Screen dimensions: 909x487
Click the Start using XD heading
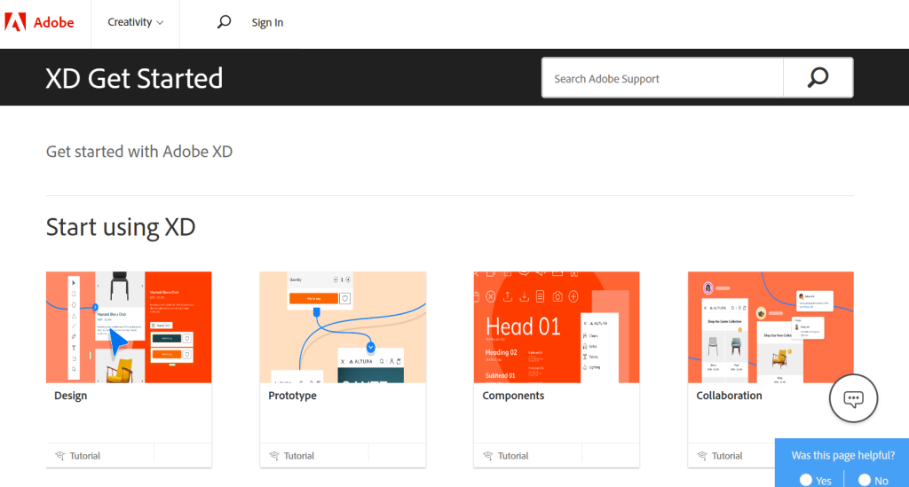click(121, 227)
